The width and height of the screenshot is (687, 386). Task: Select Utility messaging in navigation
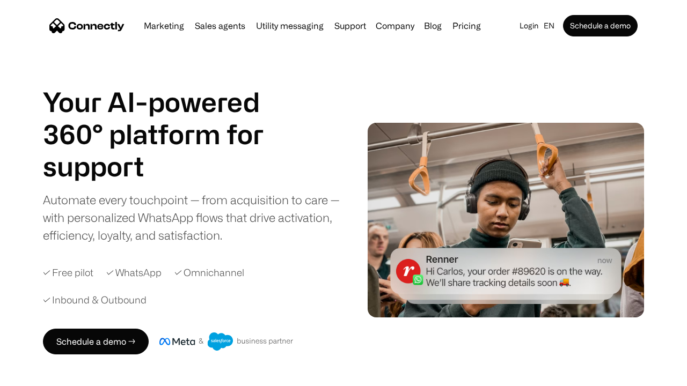pyautogui.click(x=290, y=26)
